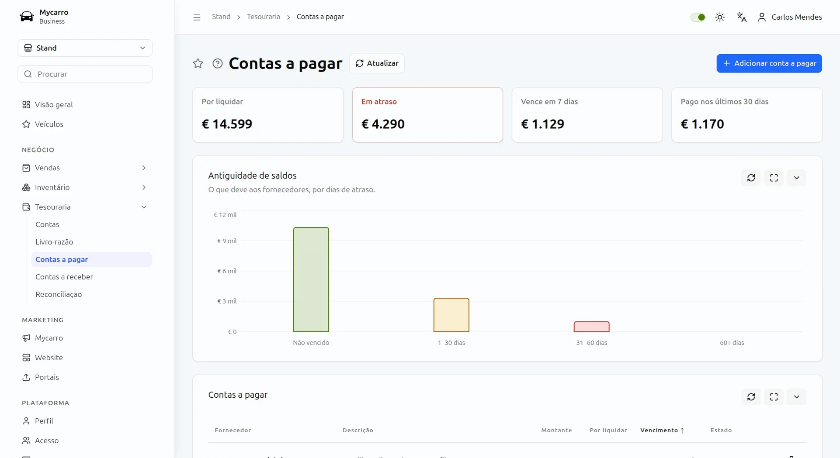Open the Carlos Mendes user menu

coord(790,17)
